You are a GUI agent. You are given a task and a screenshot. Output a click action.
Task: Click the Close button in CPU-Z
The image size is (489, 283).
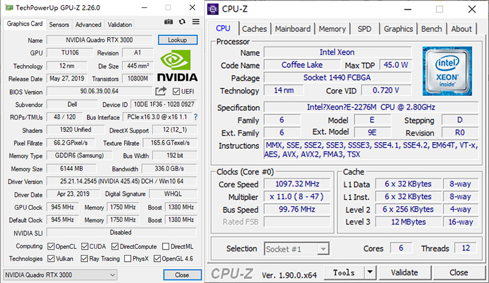459,273
